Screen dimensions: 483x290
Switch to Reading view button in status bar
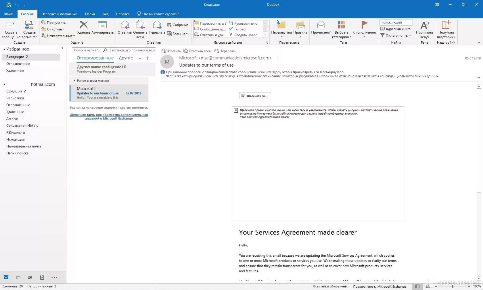pos(428,286)
